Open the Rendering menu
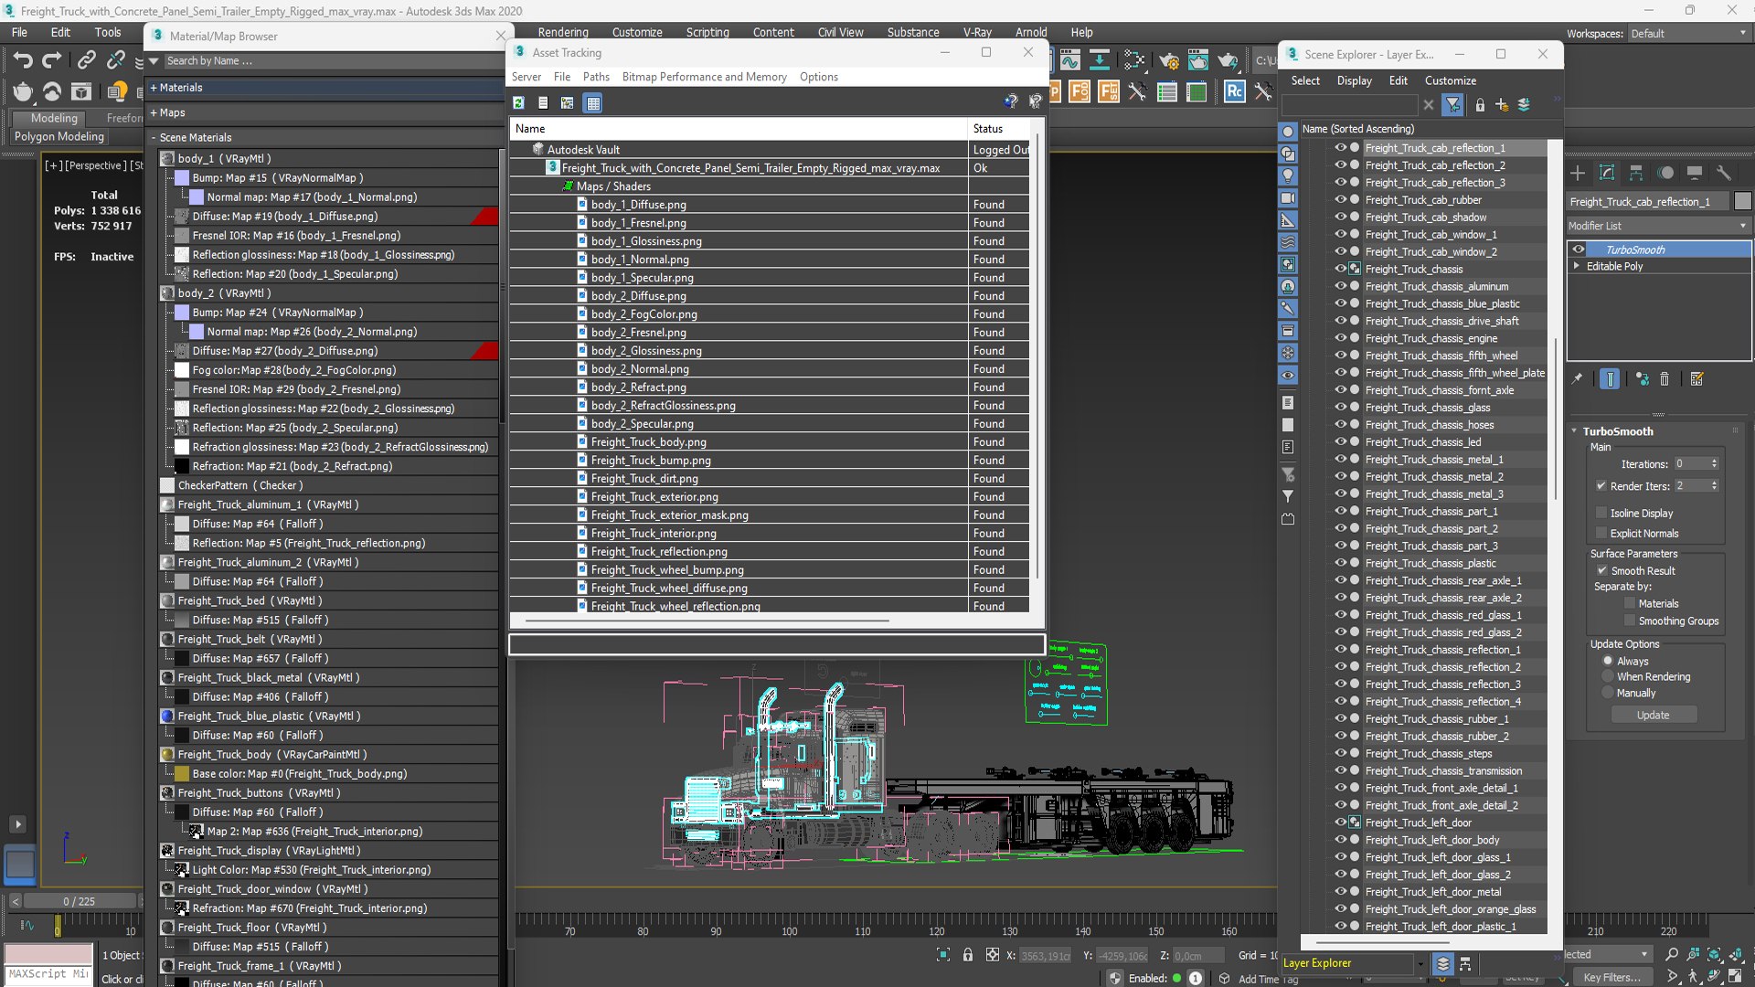The width and height of the screenshot is (1755, 987). click(563, 32)
